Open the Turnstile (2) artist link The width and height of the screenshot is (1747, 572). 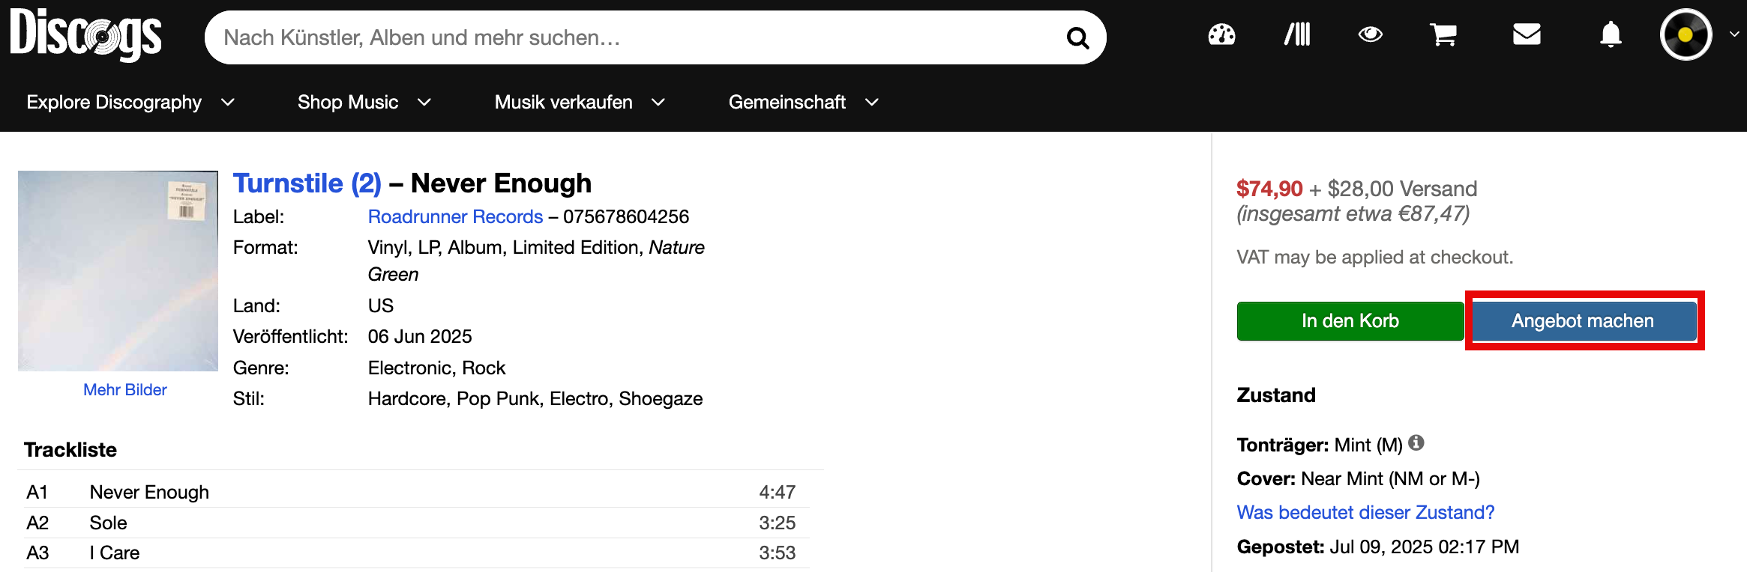[307, 183]
